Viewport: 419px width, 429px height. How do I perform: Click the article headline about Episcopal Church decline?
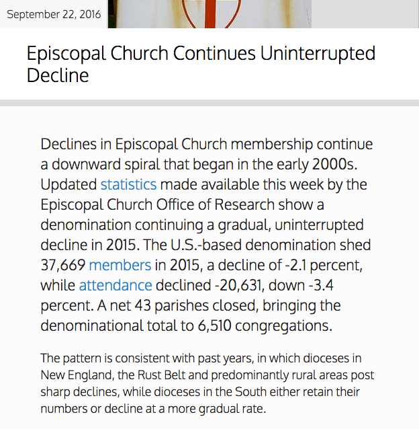pos(201,64)
